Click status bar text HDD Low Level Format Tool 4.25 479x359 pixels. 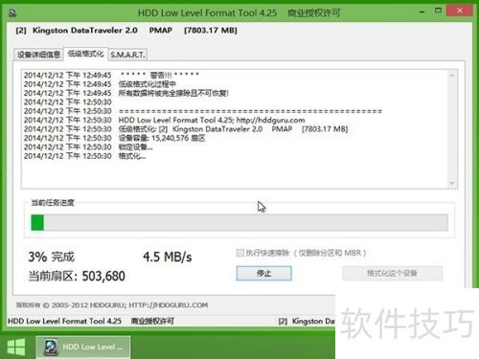click(x=64, y=321)
